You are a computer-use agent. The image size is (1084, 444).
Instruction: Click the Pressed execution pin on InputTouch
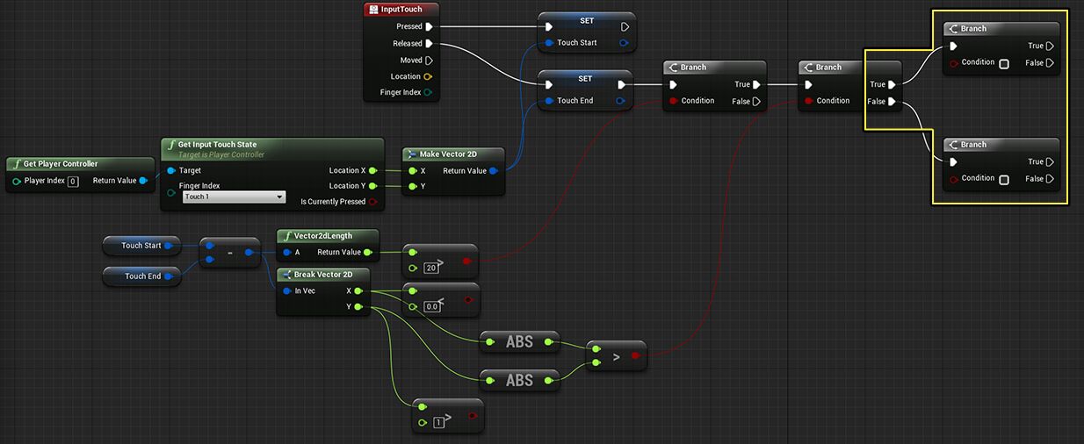click(429, 27)
